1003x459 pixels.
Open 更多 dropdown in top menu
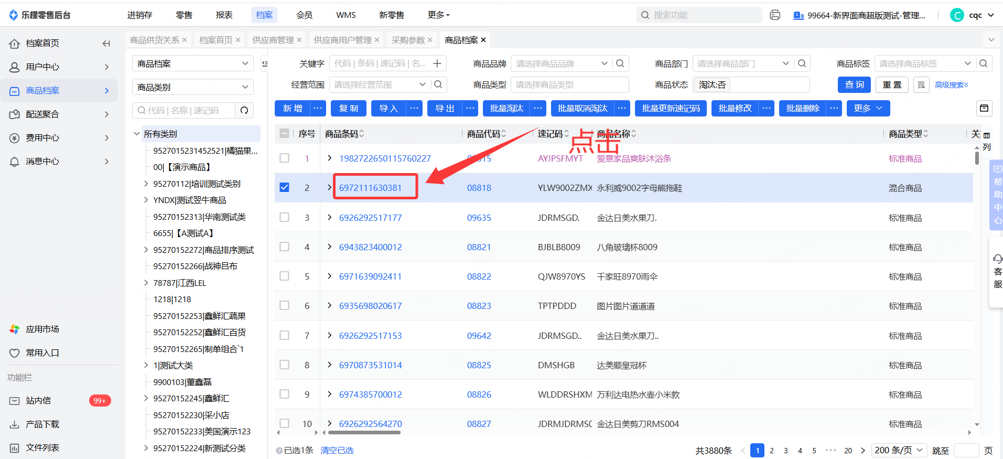[439, 15]
